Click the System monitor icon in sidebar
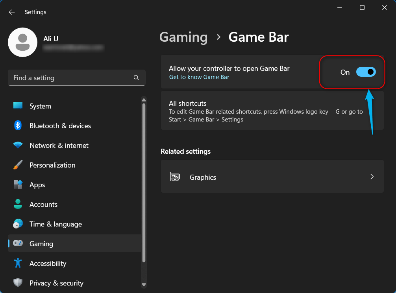 (x=18, y=106)
